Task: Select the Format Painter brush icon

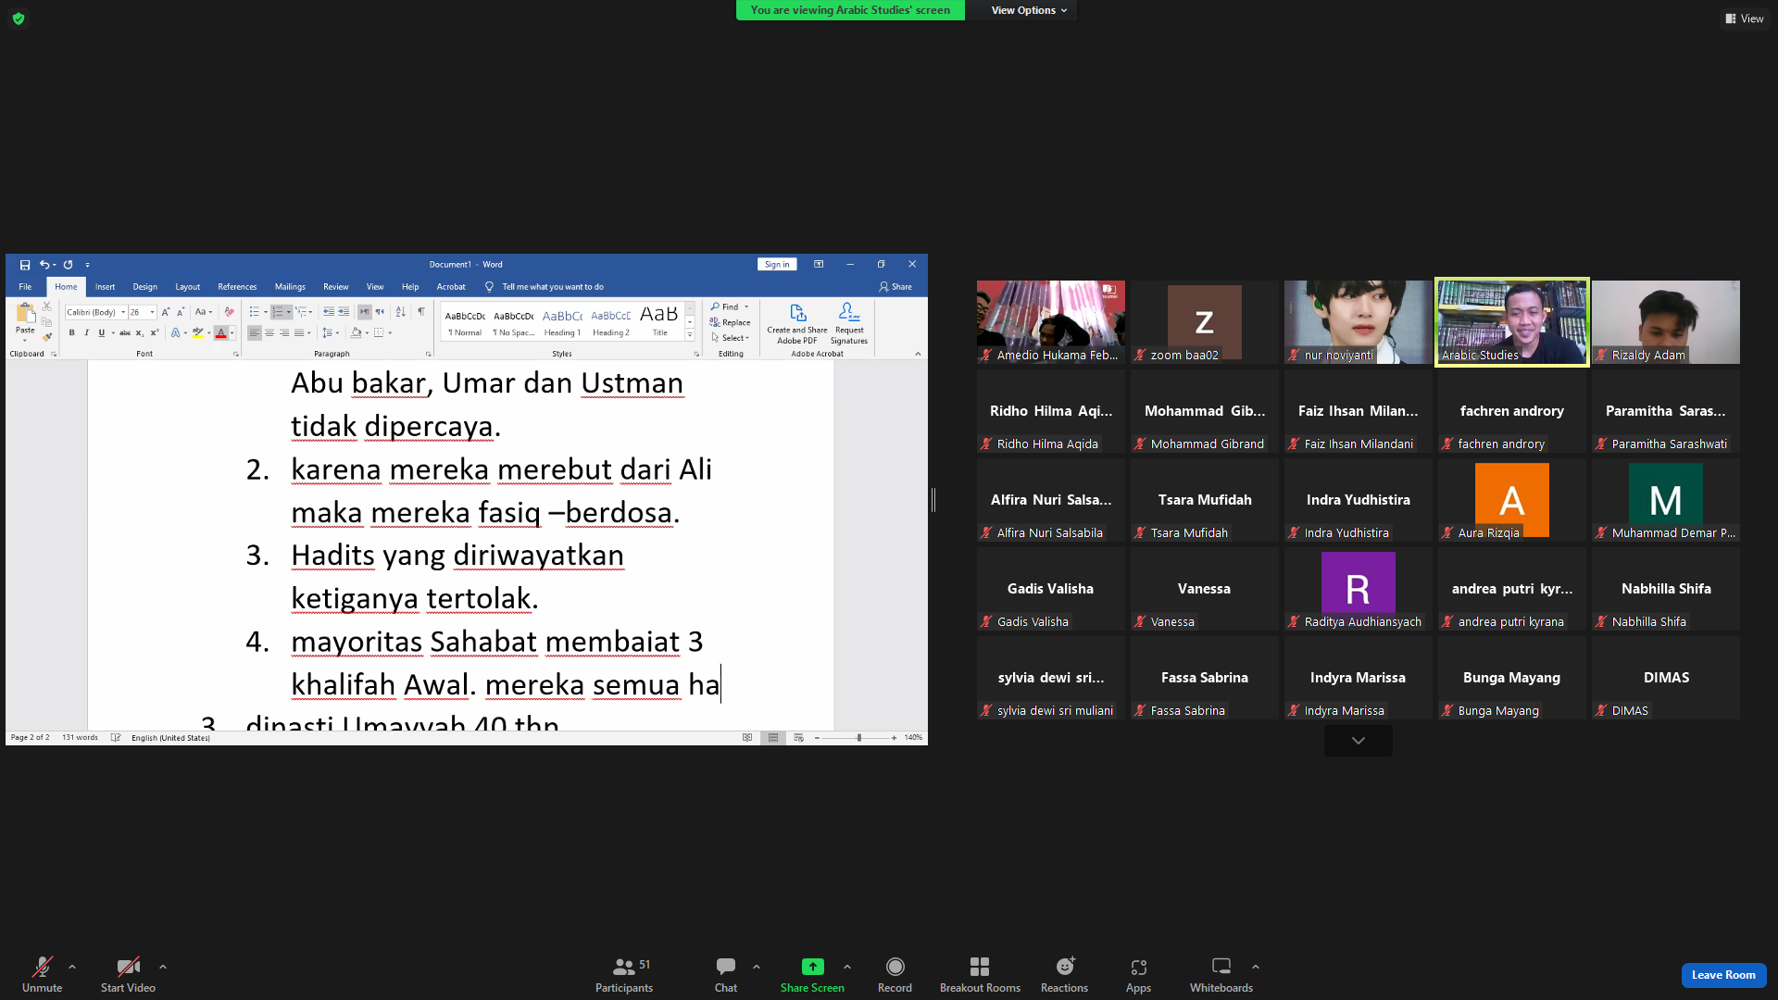Action: [46, 336]
